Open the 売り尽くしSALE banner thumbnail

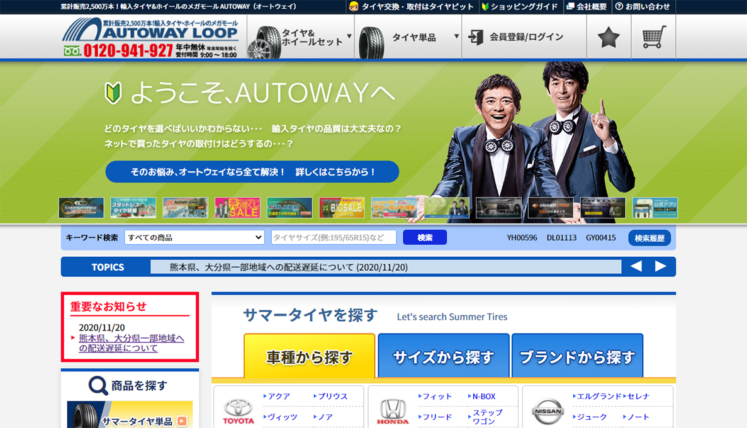coord(238,208)
